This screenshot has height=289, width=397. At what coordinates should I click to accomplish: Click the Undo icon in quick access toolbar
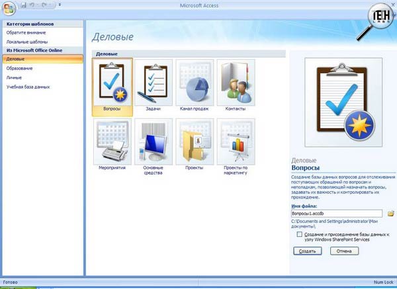pos(32,5)
